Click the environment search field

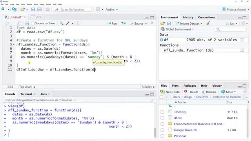point(231,29)
